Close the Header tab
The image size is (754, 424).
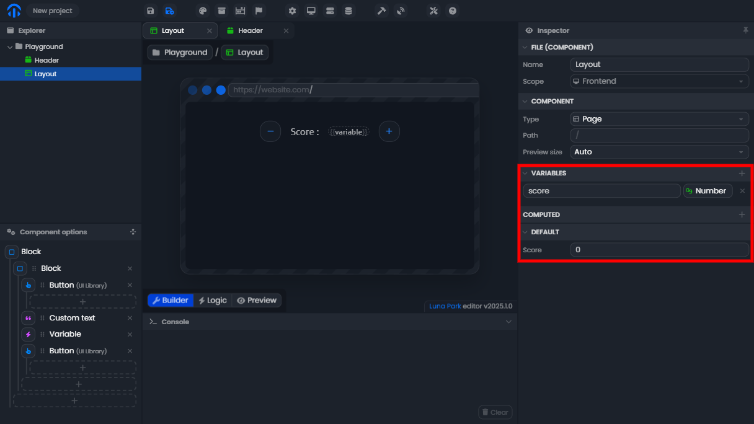point(286,30)
